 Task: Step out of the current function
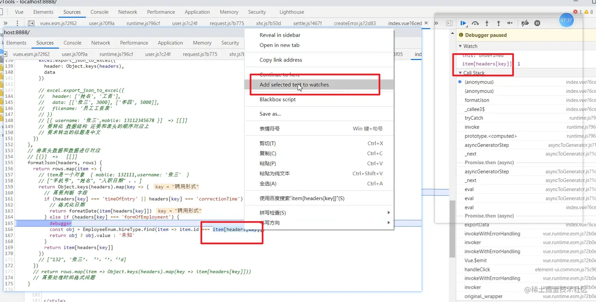click(498, 23)
